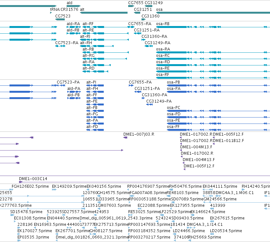The width and height of the screenshot is (270, 242).
Task: Select the GM24566.5prime EST label
Action: coord(220,199)
